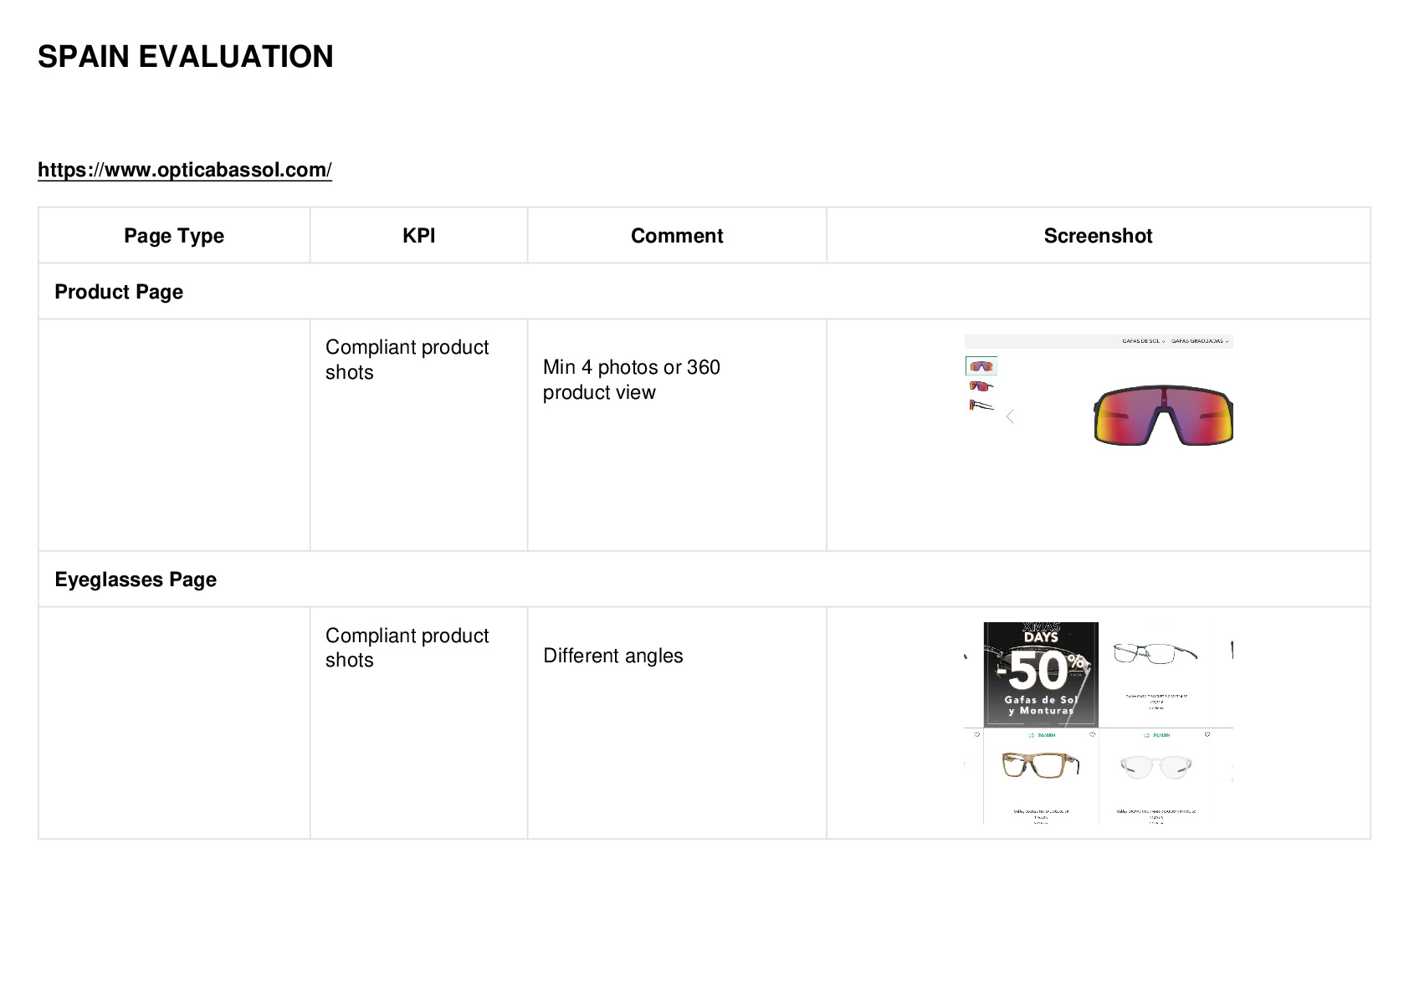
Task: Toggle wishlist heart on brown-frame glasses card
Action: pyautogui.click(x=1092, y=734)
